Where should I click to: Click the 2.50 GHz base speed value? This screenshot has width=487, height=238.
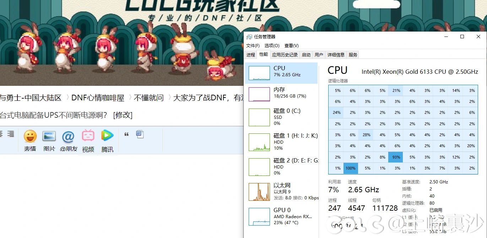(x=439, y=182)
